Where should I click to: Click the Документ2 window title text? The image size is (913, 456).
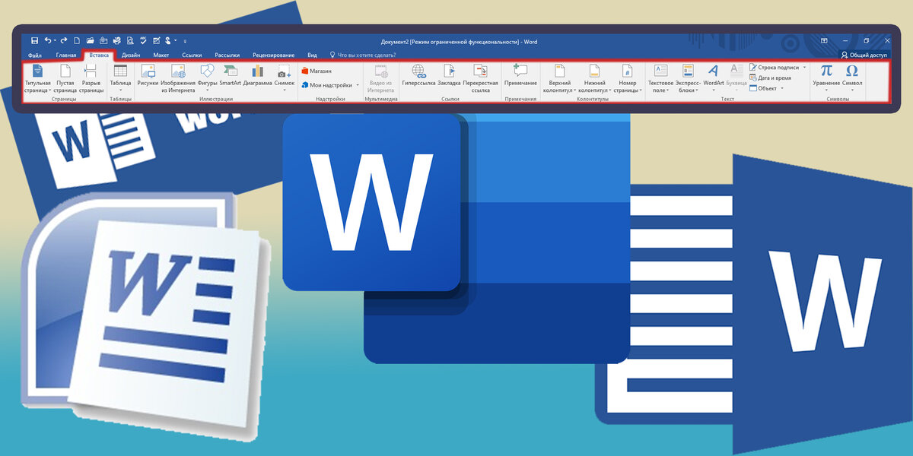[459, 41]
